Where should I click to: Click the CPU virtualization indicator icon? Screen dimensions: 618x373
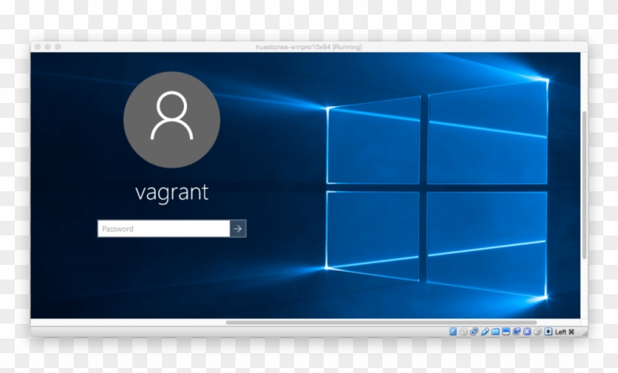click(x=528, y=332)
